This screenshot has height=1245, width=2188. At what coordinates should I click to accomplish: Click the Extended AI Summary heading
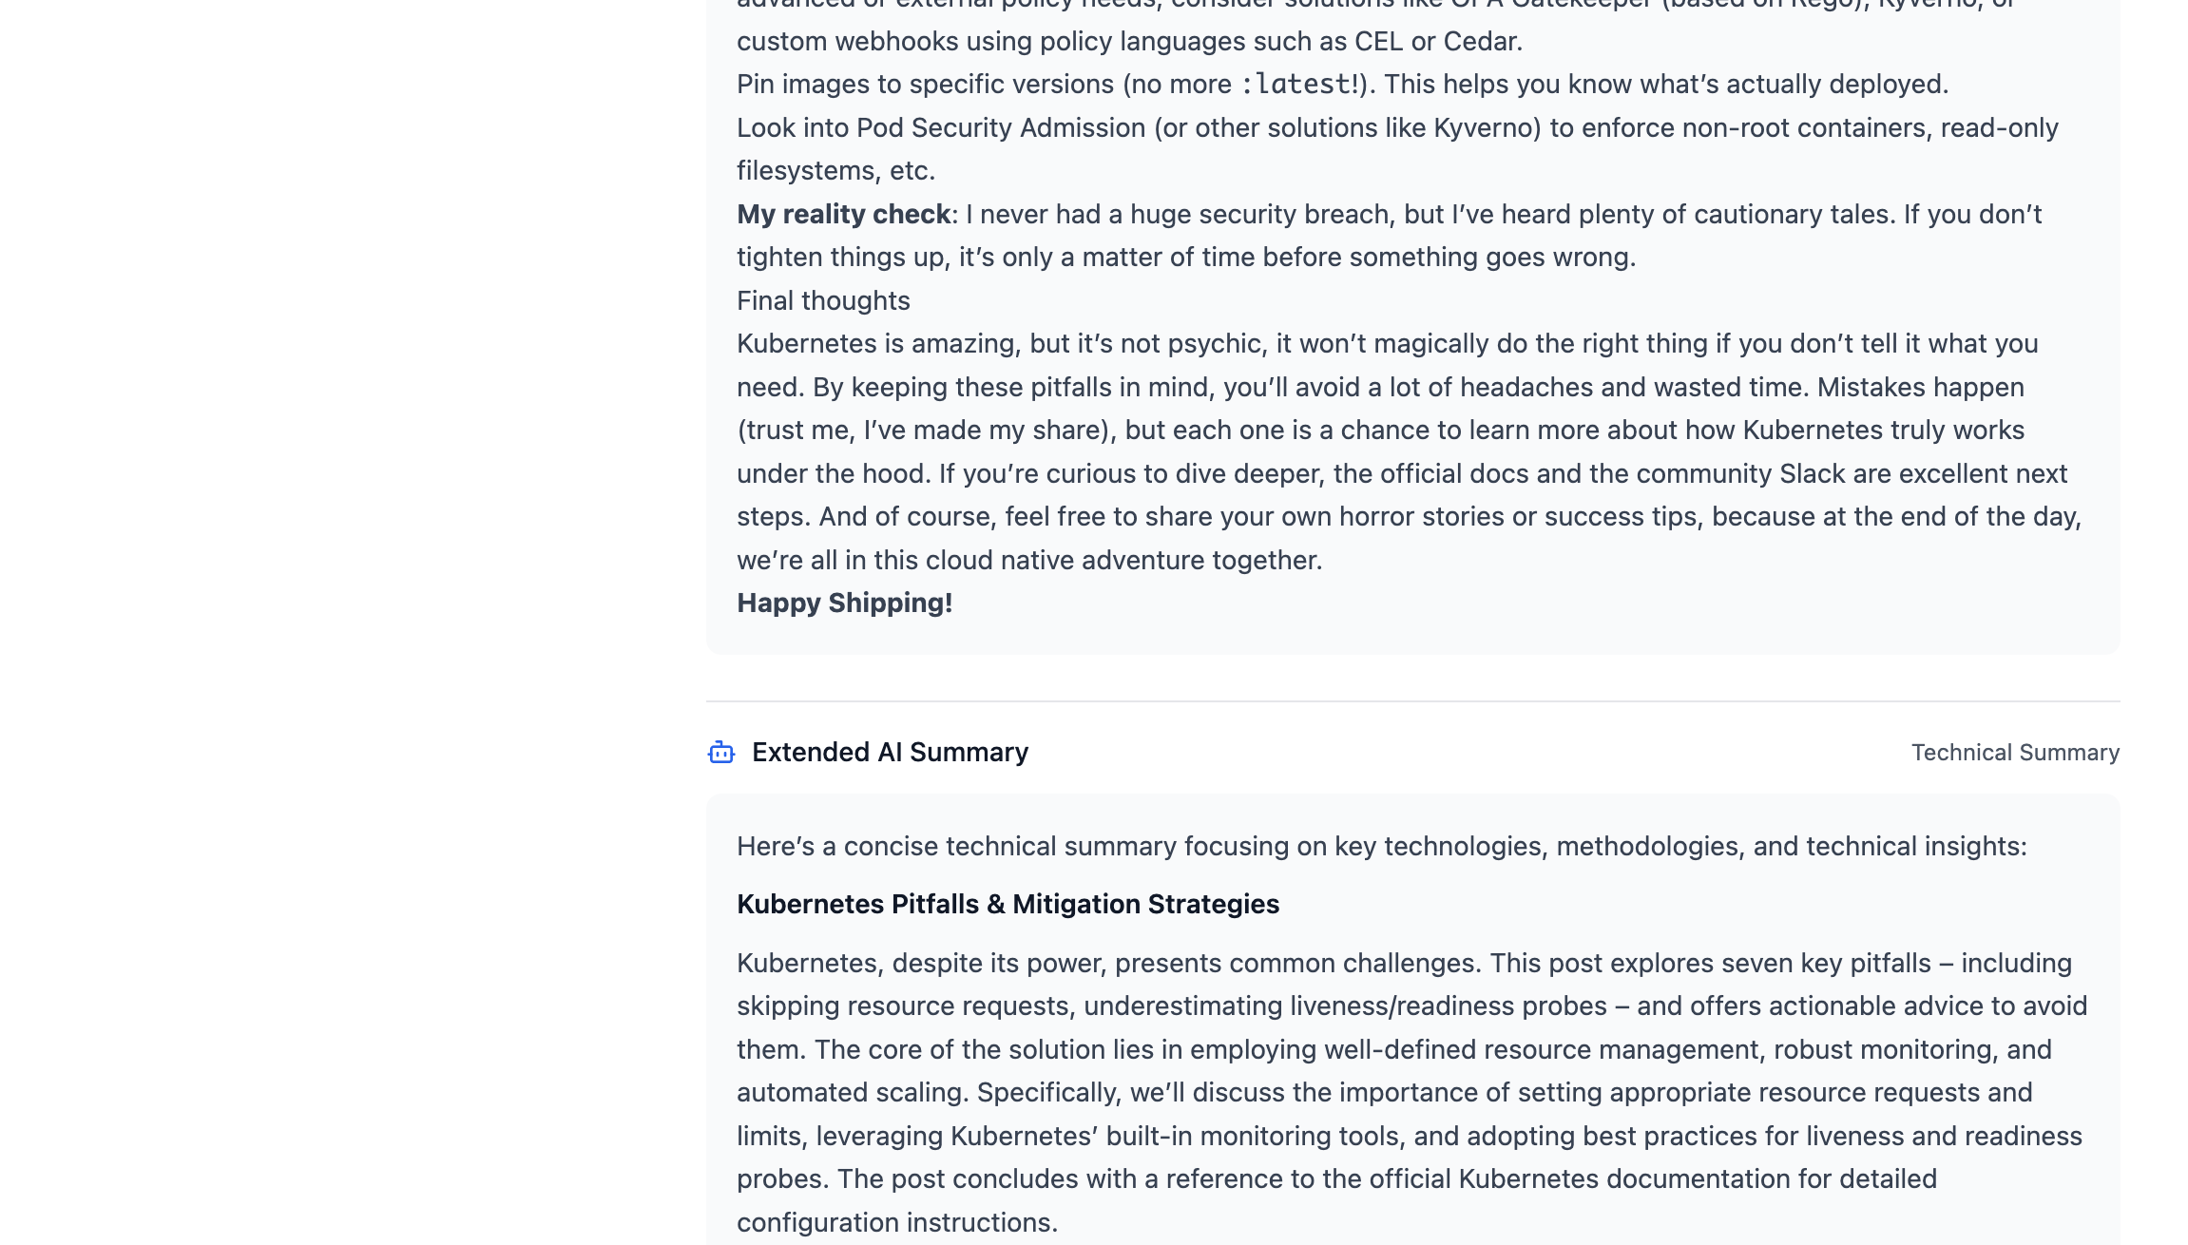coord(890,753)
